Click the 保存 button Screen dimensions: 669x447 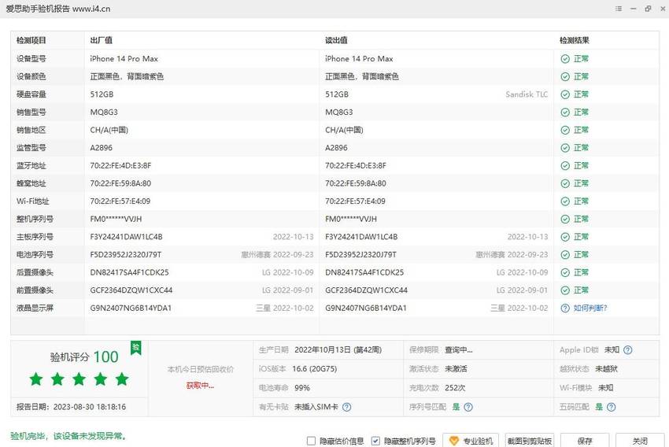click(585, 441)
